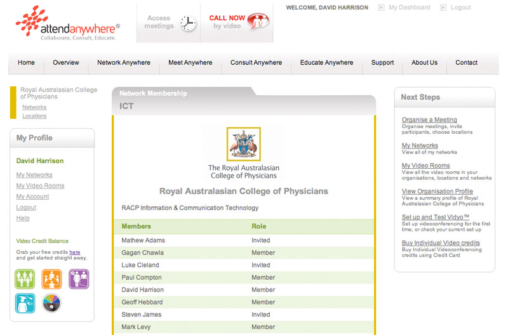Open the Support menu item
Screen dimensions: 508x335
coord(382,62)
